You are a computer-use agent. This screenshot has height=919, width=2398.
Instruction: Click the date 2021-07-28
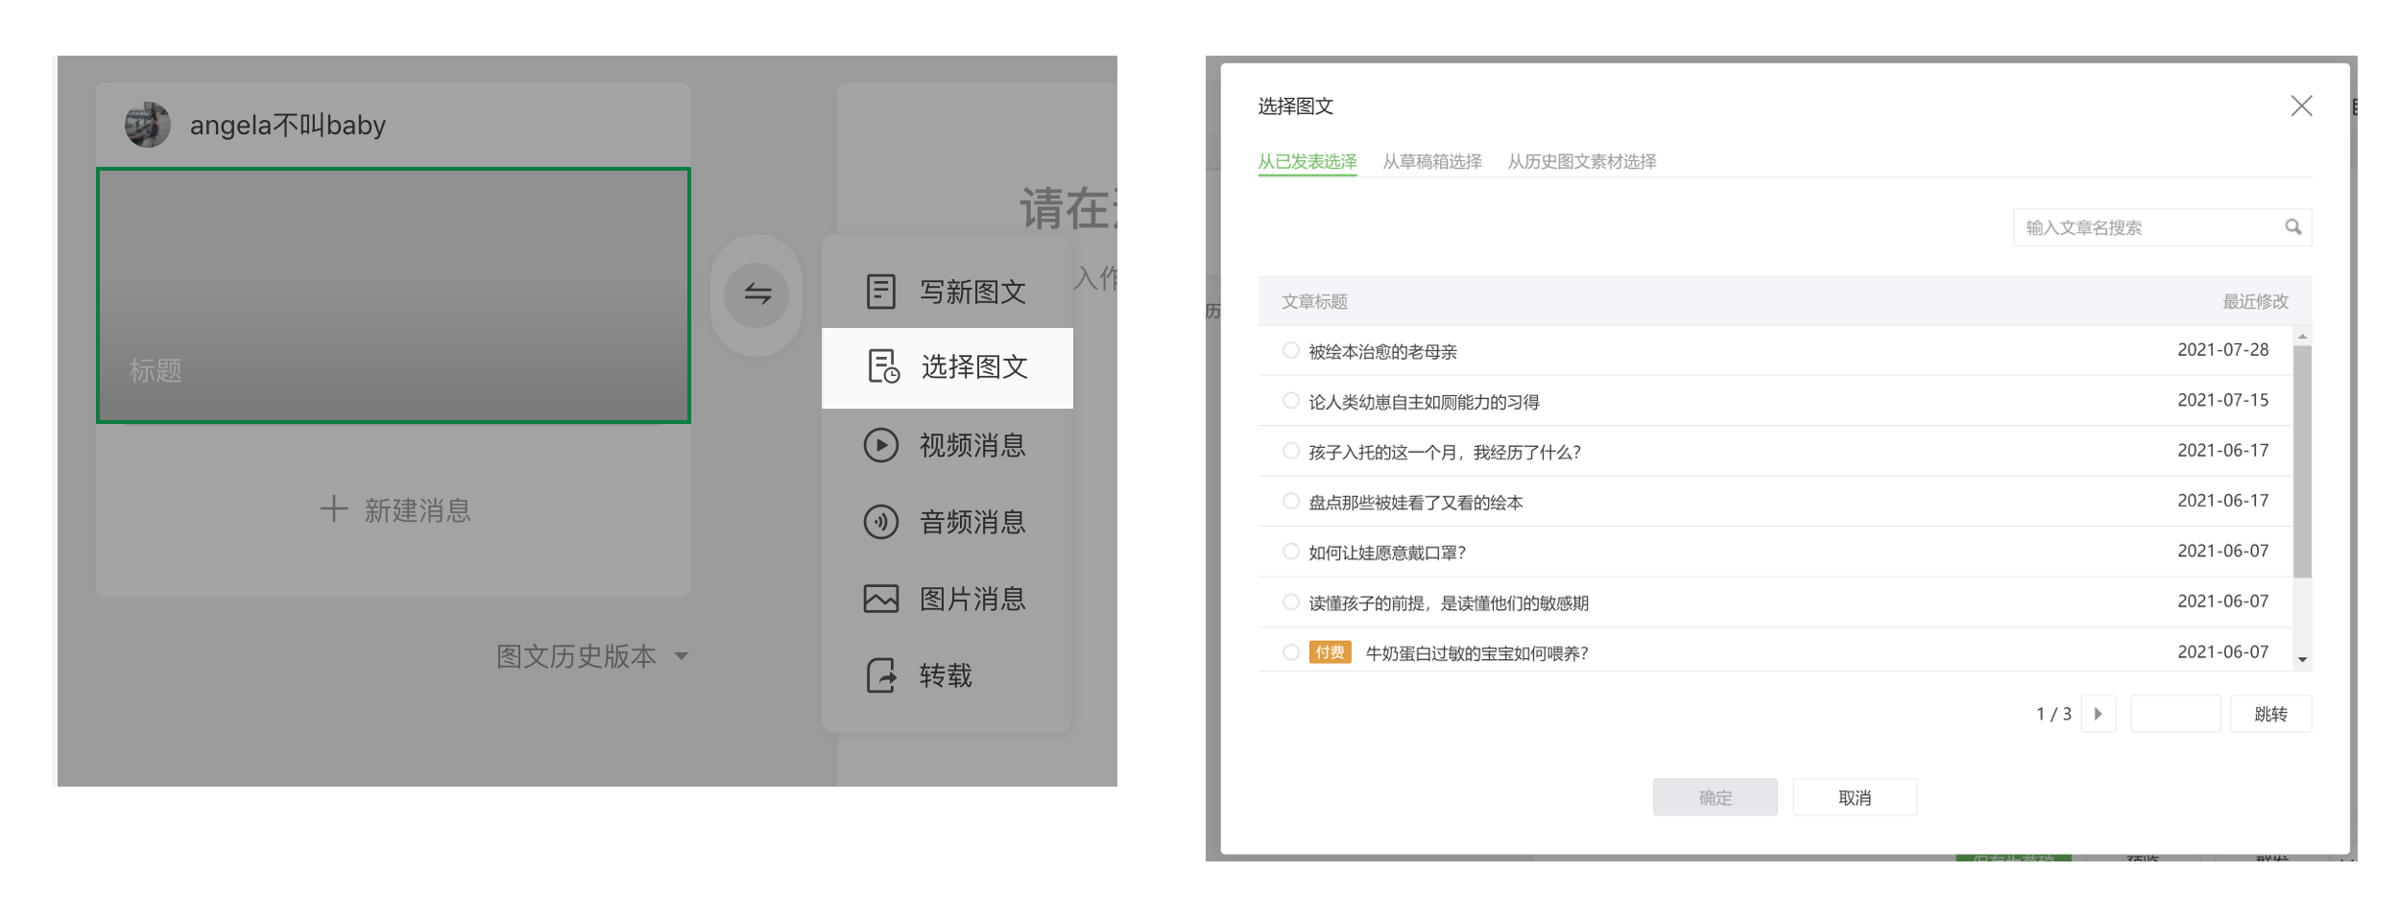pos(2222,350)
